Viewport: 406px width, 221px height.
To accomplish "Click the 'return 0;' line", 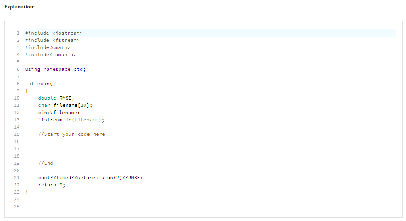I will 52,185.
